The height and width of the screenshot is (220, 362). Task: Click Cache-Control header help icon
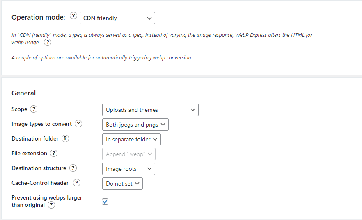[x=77, y=183]
